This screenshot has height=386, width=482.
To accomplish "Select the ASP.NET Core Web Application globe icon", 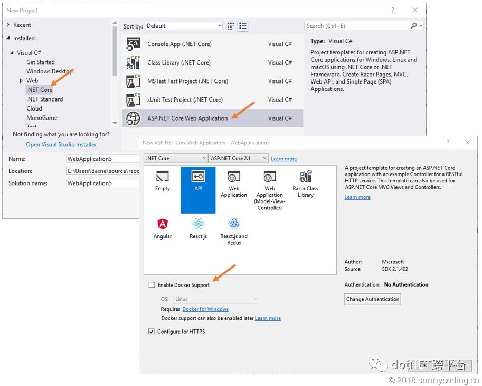I will click(133, 118).
